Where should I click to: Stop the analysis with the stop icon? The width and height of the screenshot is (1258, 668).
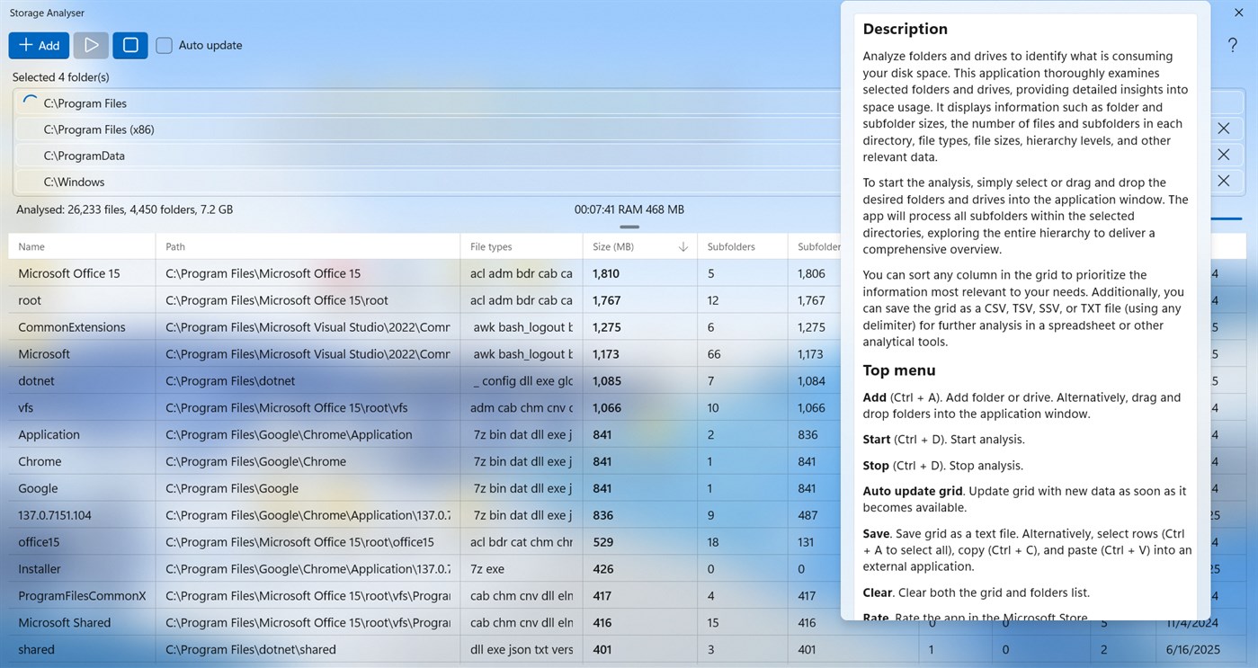click(x=129, y=44)
